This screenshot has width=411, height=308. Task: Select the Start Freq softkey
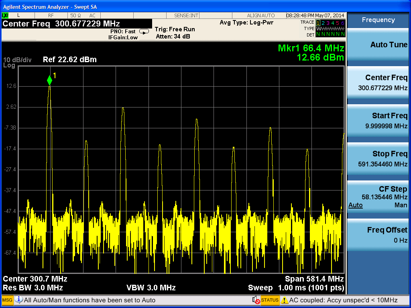(378, 121)
